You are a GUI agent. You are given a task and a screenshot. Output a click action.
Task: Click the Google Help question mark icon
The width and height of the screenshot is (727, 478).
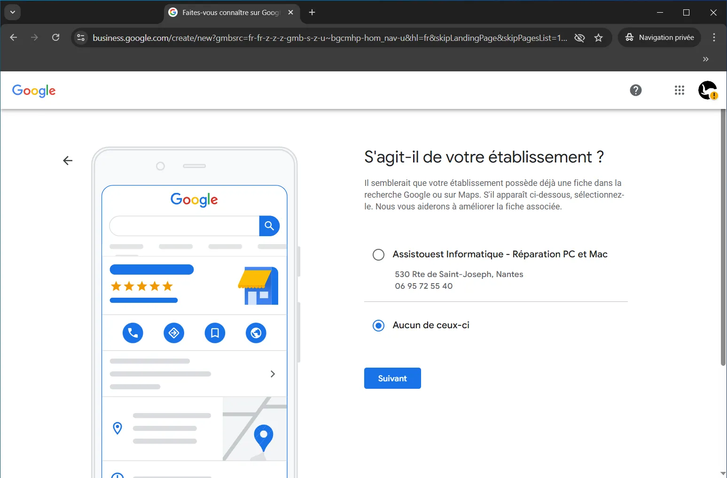pyautogui.click(x=635, y=90)
